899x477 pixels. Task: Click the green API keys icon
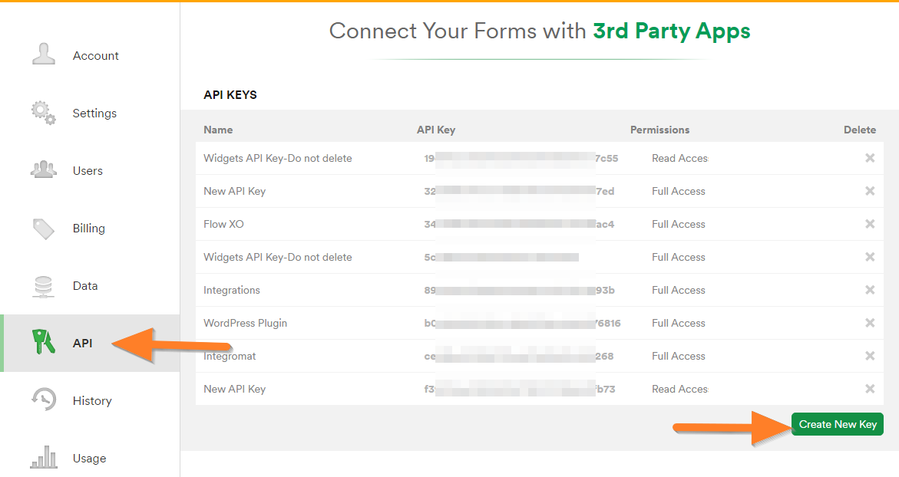44,342
